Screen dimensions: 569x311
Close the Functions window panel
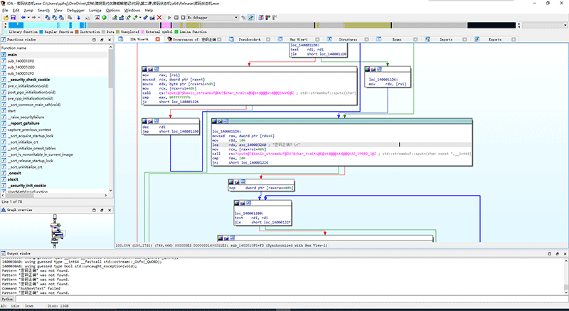110,40
